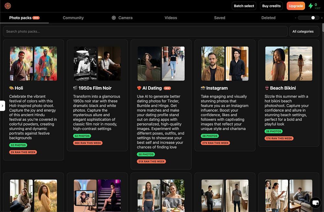Switch to the Saved tab
This screenshot has width=324, height=212.
(x=219, y=18)
